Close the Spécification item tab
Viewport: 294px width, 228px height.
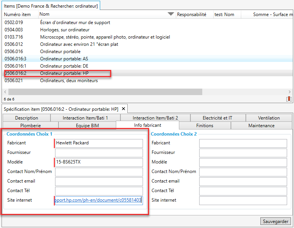click(x=123, y=109)
